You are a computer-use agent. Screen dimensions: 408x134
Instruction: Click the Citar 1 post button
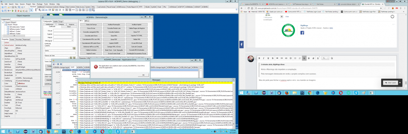[x=390, y=83]
